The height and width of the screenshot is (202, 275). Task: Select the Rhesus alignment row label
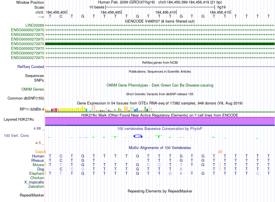point(38,160)
